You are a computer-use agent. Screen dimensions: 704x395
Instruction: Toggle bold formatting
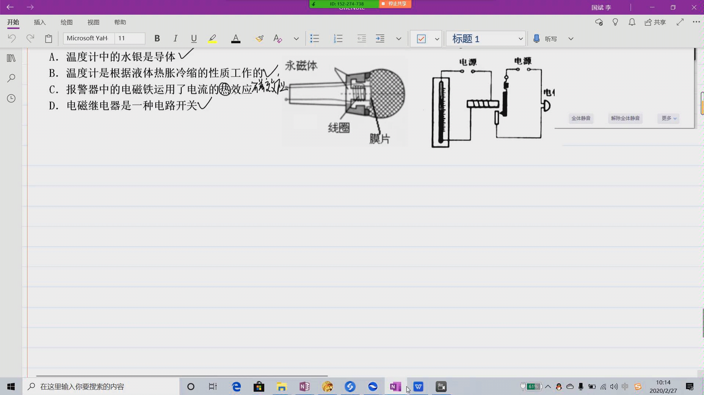click(157, 38)
